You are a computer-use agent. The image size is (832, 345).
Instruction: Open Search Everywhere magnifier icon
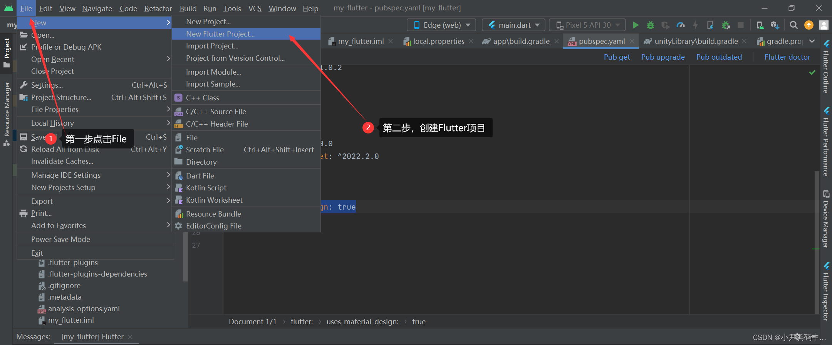pyautogui.click(x=793, y=25)
